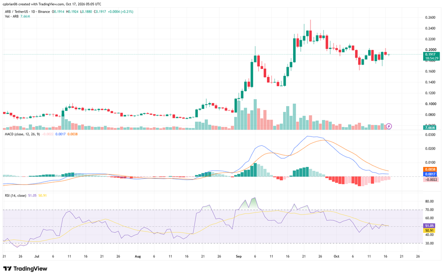
Task: Click the 40.00 RSI axis label
Action: coord(430,235)
